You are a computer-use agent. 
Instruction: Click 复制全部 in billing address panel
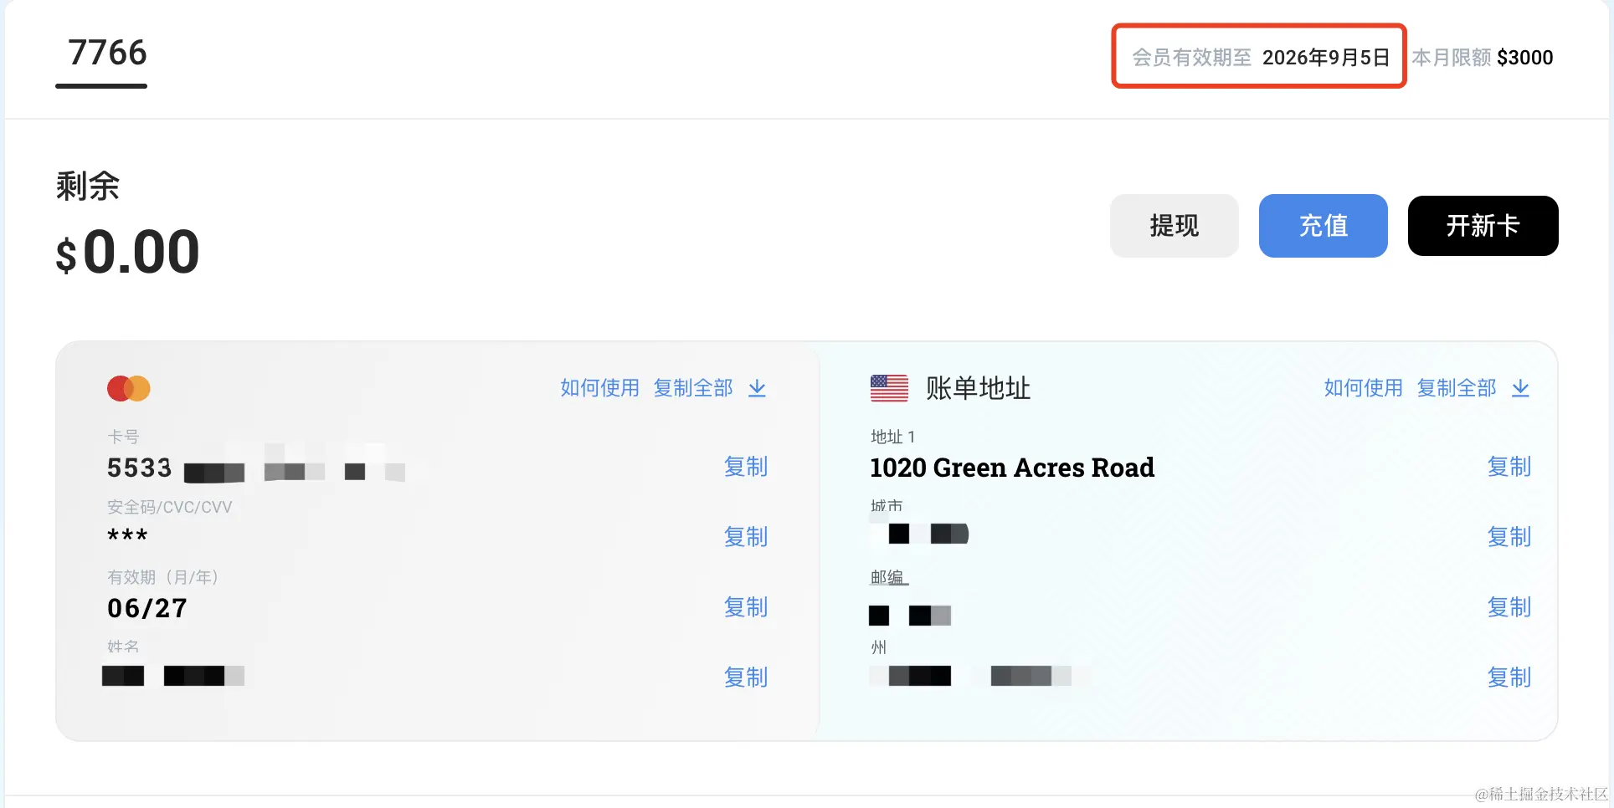click(x=1456, y=388)
